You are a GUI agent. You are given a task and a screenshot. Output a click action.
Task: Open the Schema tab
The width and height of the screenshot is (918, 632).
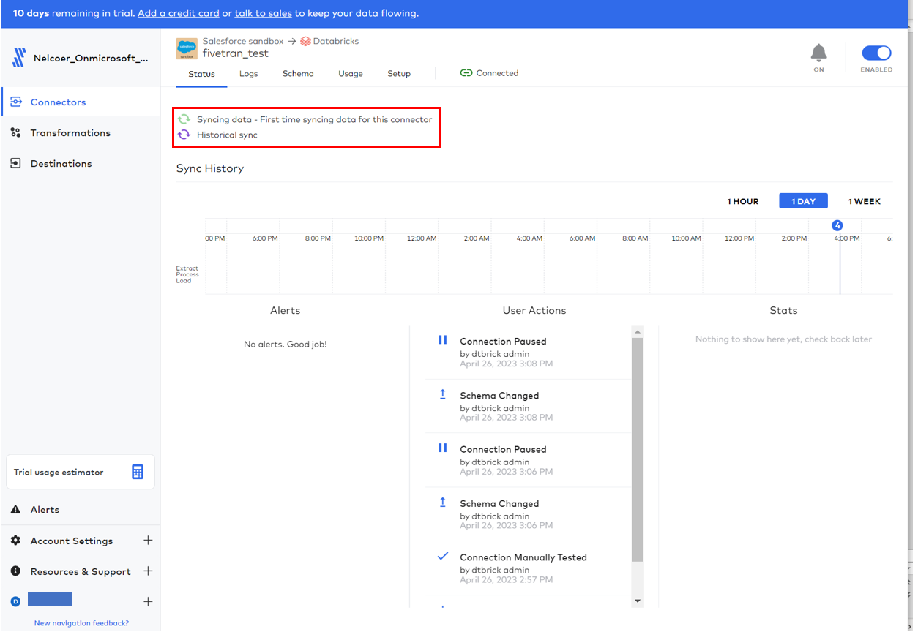[298, 74]
